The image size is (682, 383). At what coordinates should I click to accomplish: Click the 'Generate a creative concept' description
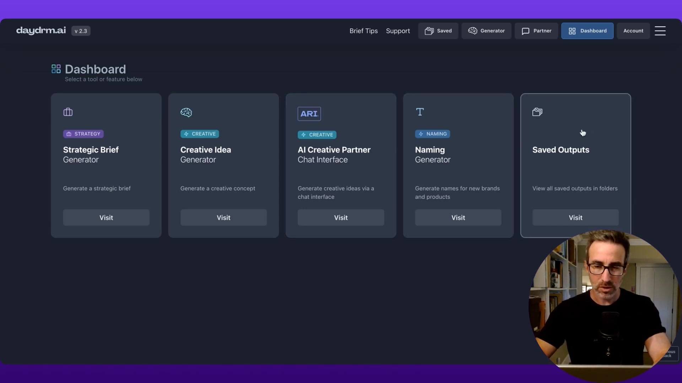tap(218, 188)
